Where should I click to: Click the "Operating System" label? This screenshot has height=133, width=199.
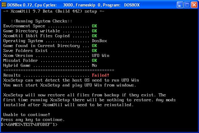23,41
